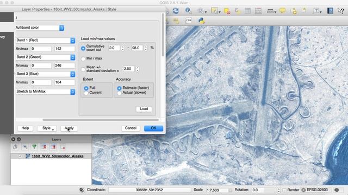
Task: Click the Green band max field 246
Action: click(x=64, y=66)
